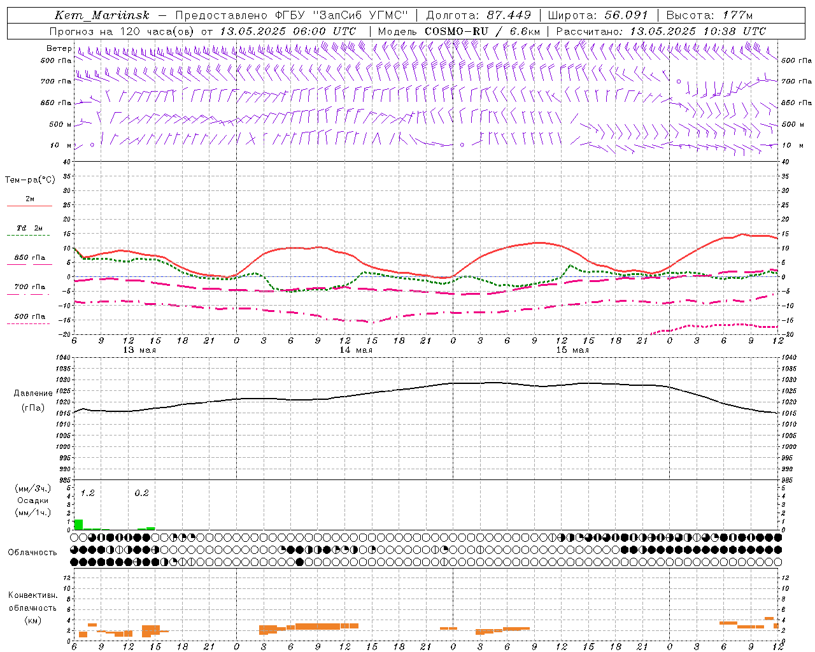
Task: Click the 'Облачность' cloud cover label
Action: [x=32, y=552]
